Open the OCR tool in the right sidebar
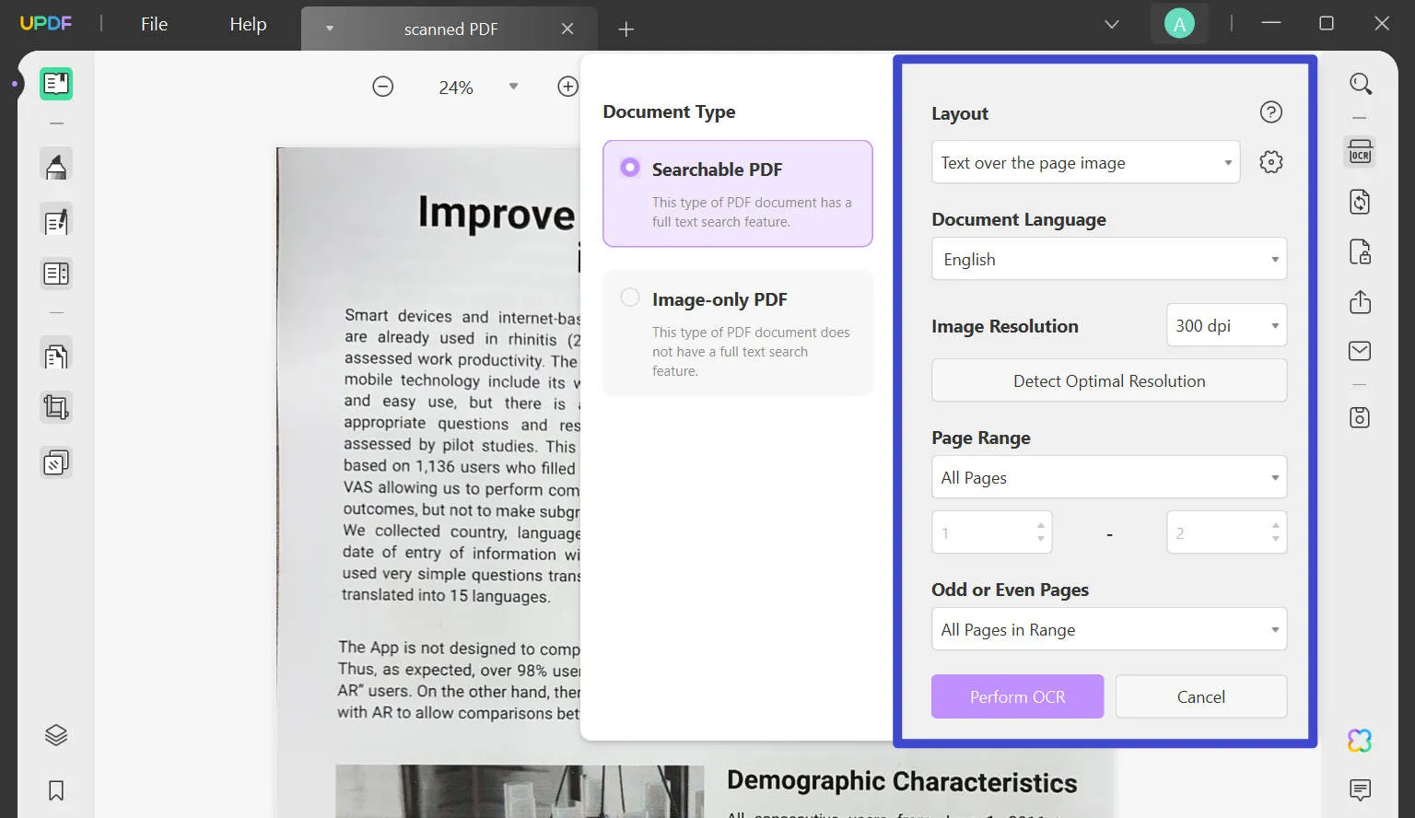The height and width of the screenshot is (818, 1415). coord(1360,151)
